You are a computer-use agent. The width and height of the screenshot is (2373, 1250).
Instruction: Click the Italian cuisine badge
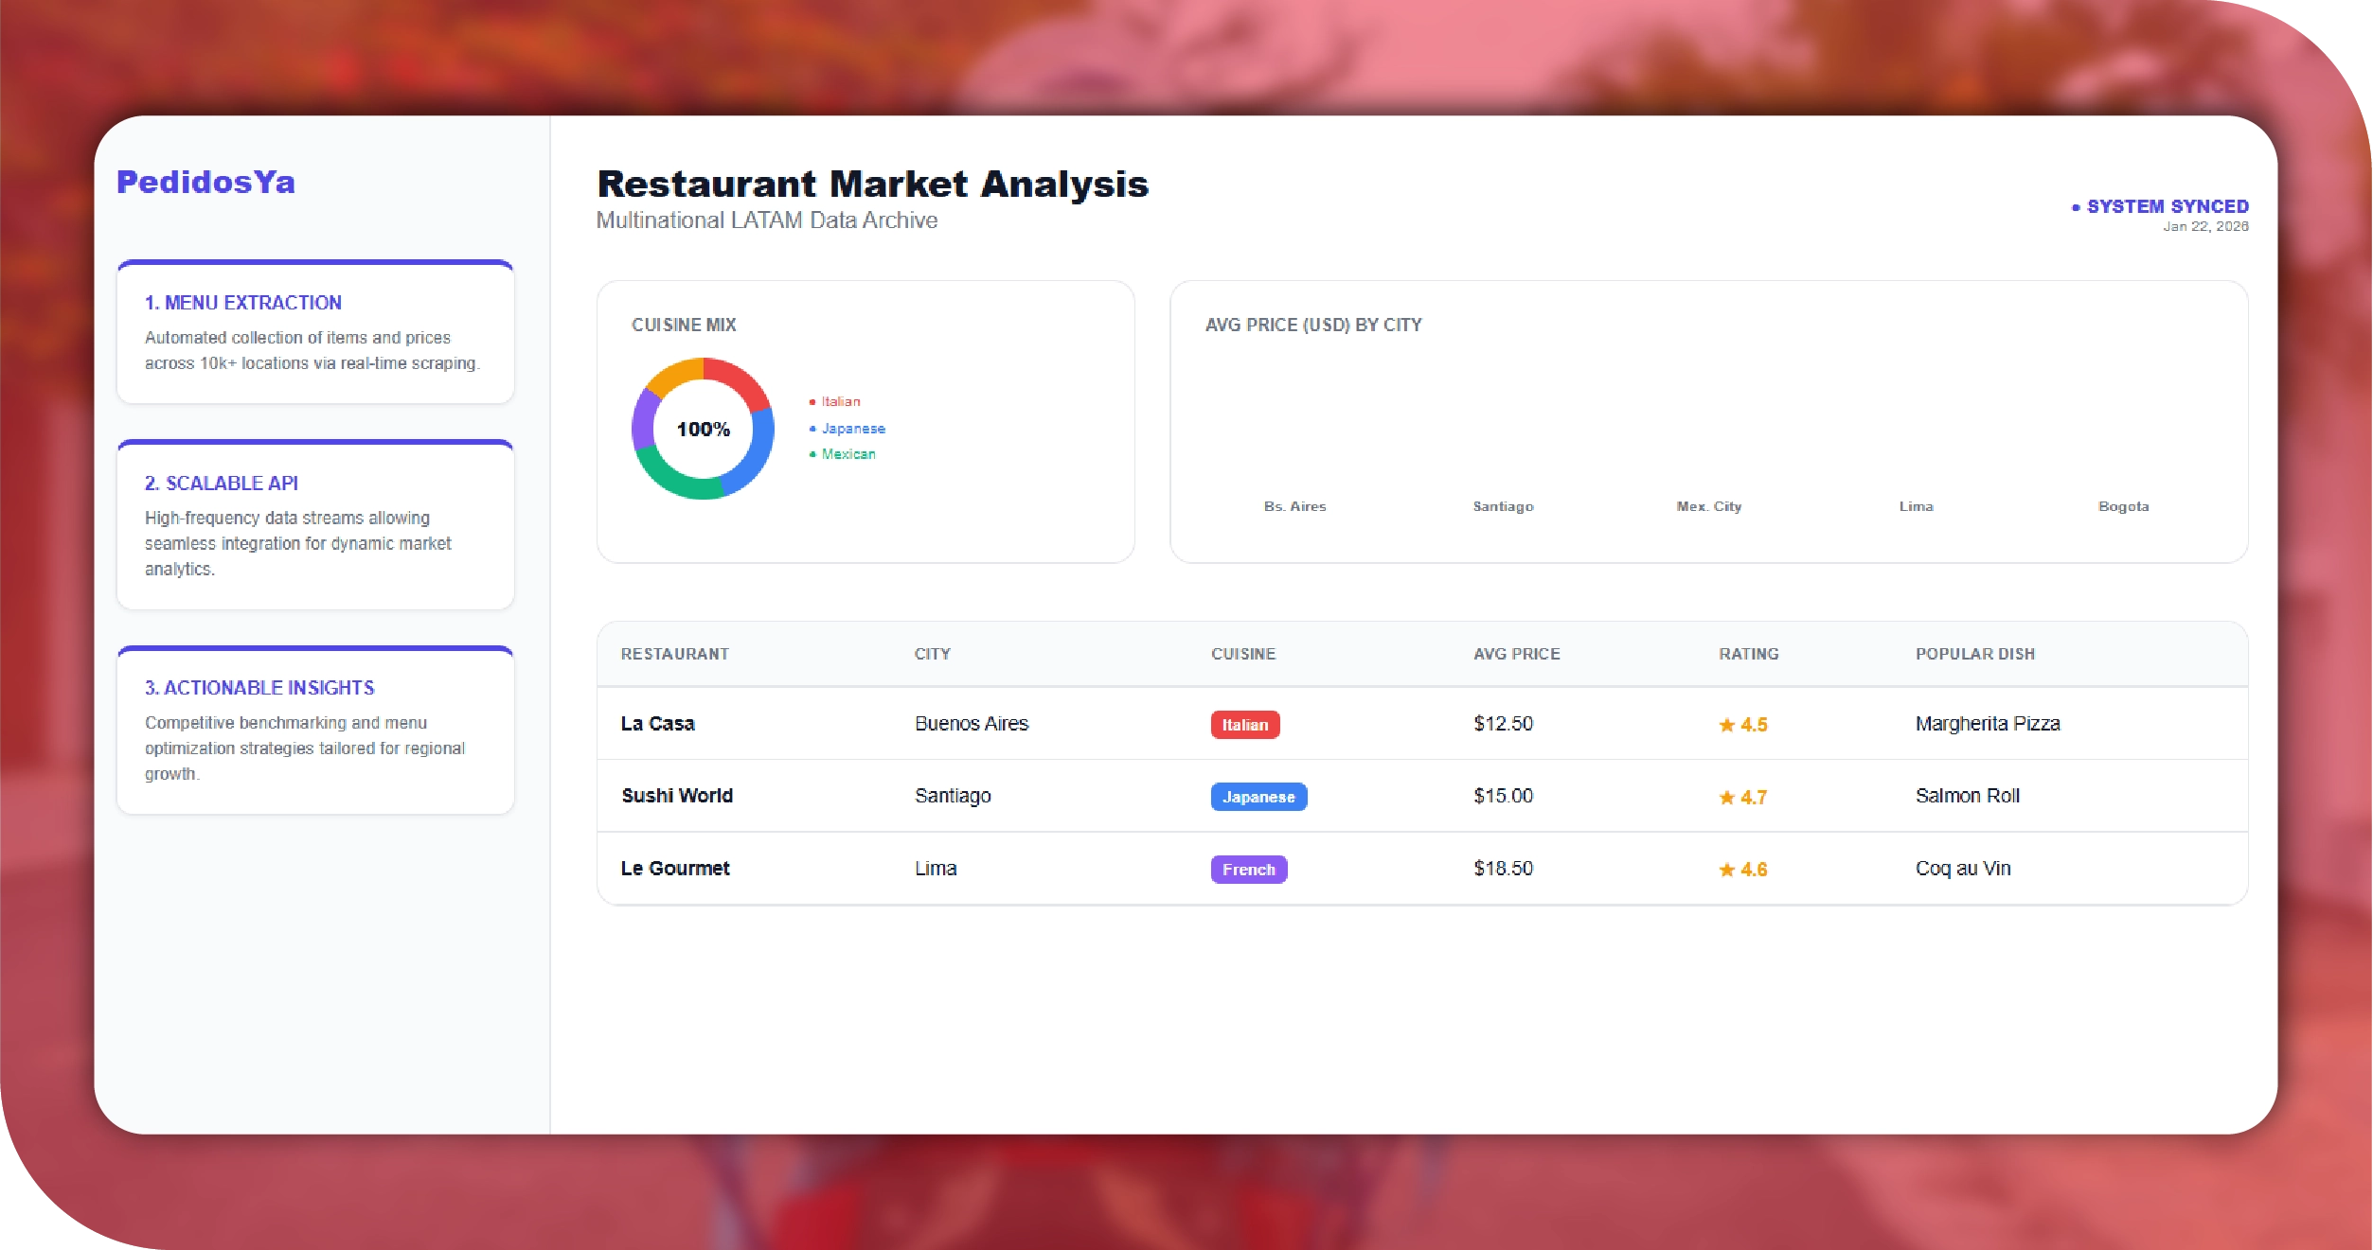tap(1244, 725)
